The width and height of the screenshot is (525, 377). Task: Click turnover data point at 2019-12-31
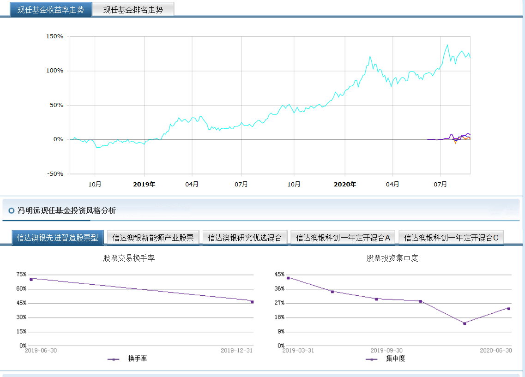(x=252, y=302)
